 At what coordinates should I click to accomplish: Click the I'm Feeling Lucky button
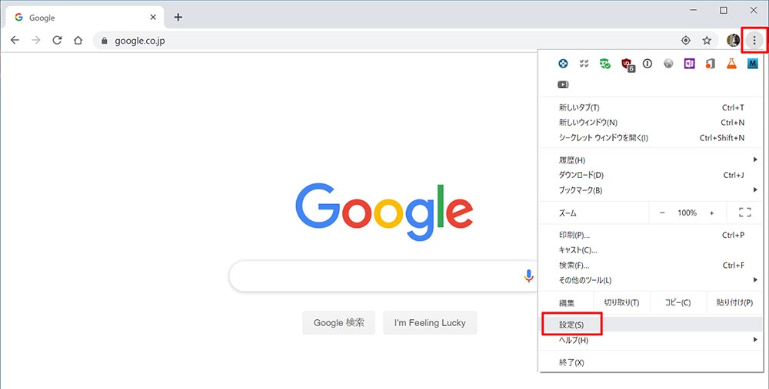(x=430, y=323)
